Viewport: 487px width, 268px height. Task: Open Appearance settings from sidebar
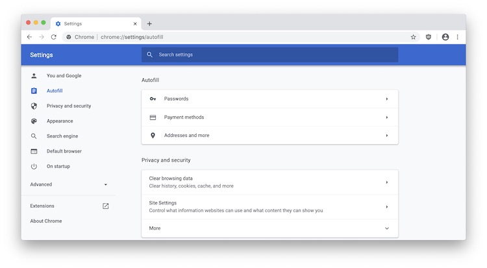pos(60,121)
